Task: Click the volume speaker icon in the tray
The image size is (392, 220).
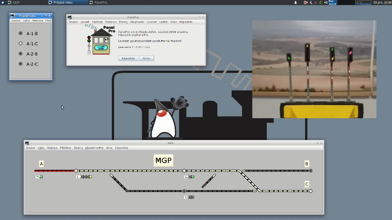Action: click(x=326, y=3)
